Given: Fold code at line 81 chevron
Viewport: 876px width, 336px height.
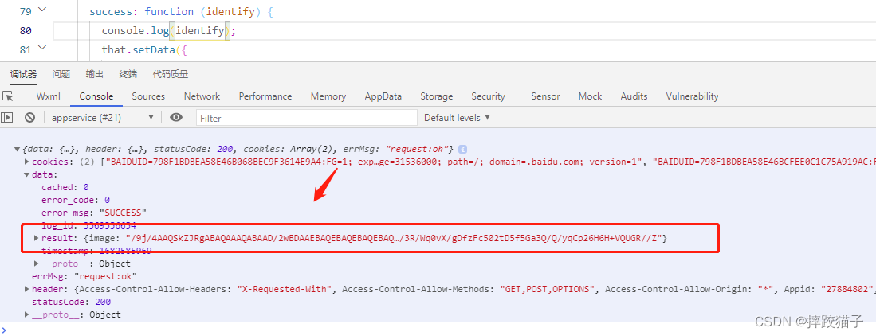Looking at the screenshot, I should point(42,49).
